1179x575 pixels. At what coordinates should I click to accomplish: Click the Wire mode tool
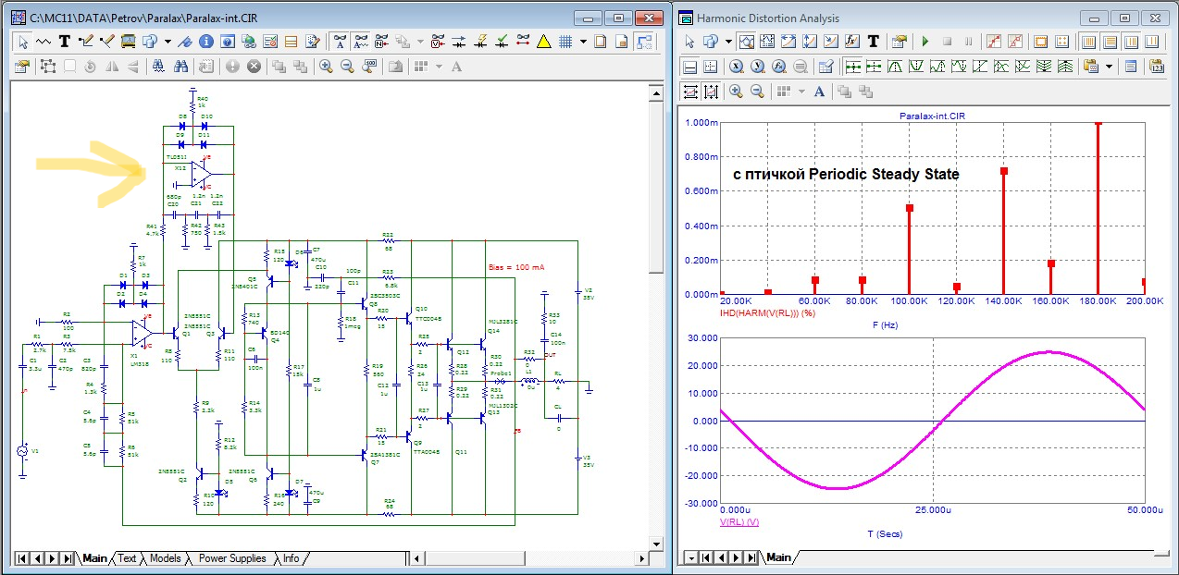point(86,42)
